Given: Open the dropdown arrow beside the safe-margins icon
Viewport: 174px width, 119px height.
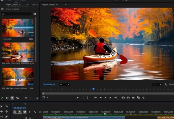Looking at the screenshot, I should click(x=47, y=97).
